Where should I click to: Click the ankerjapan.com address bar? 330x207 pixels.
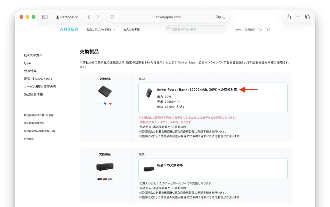click(168, 17)
